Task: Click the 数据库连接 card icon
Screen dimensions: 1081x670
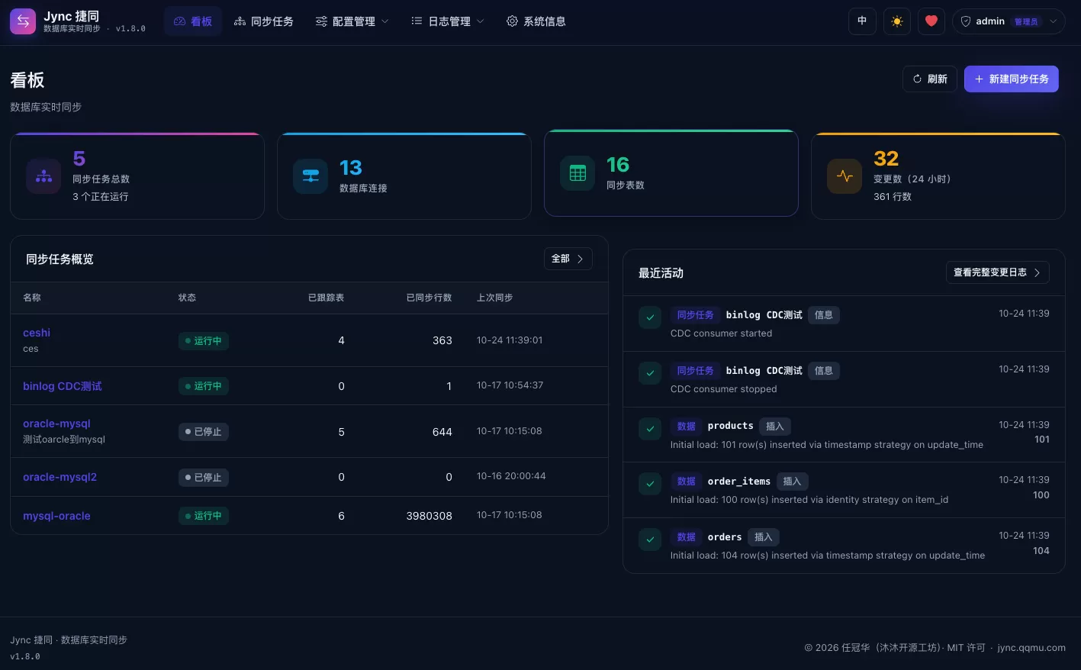Action: pyautogui.click(x=310, y=177)
